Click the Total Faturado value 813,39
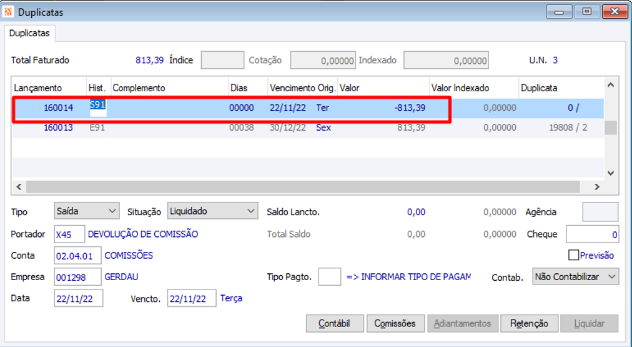Screen dimensions: 632x347 149,60
